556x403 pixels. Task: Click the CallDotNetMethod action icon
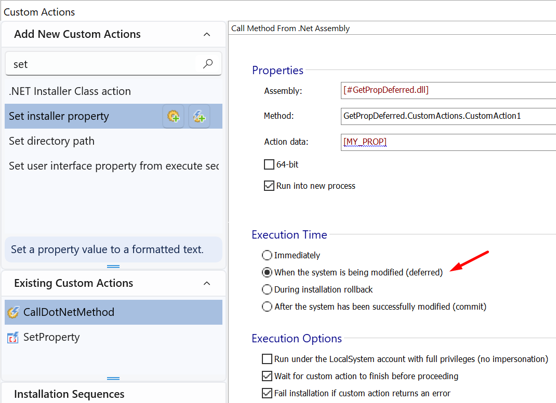[13, 312]
